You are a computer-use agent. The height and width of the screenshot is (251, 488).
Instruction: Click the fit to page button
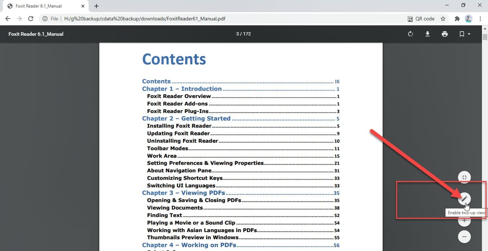tap(464, 177)
